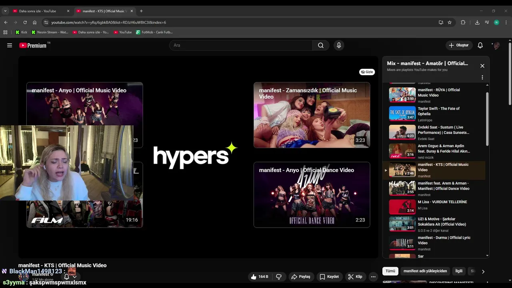Select manifest - KTS browser tab
This screenshot has width=512, height=288.
[105, 11]
